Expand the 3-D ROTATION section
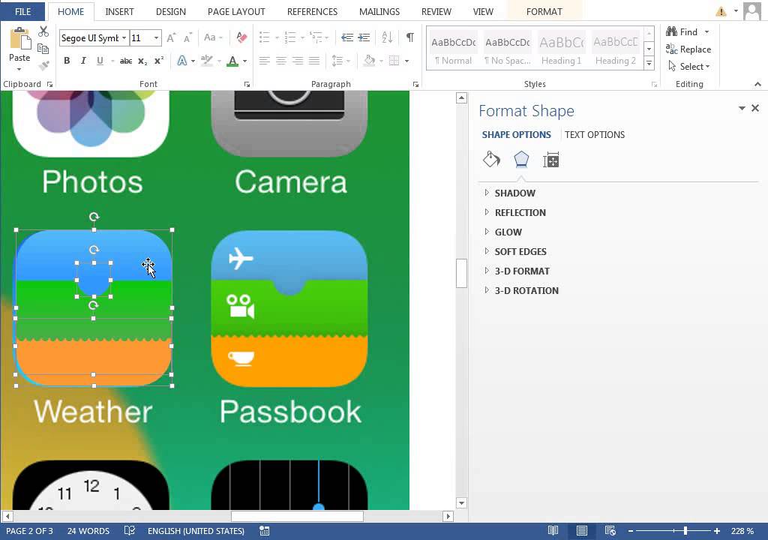 click(x=526, y=290)
